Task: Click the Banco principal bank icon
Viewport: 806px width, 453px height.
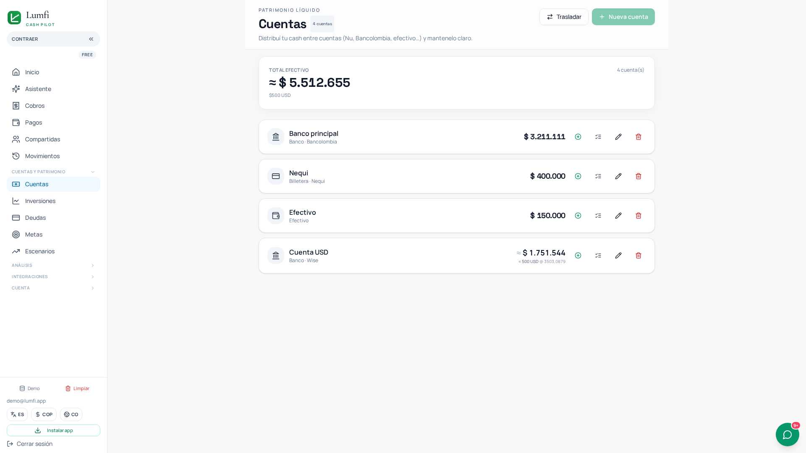Action: pyautogui.click(x=276, y=137)
